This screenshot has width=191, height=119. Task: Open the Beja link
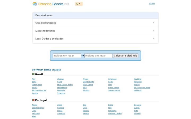(84, 105)
